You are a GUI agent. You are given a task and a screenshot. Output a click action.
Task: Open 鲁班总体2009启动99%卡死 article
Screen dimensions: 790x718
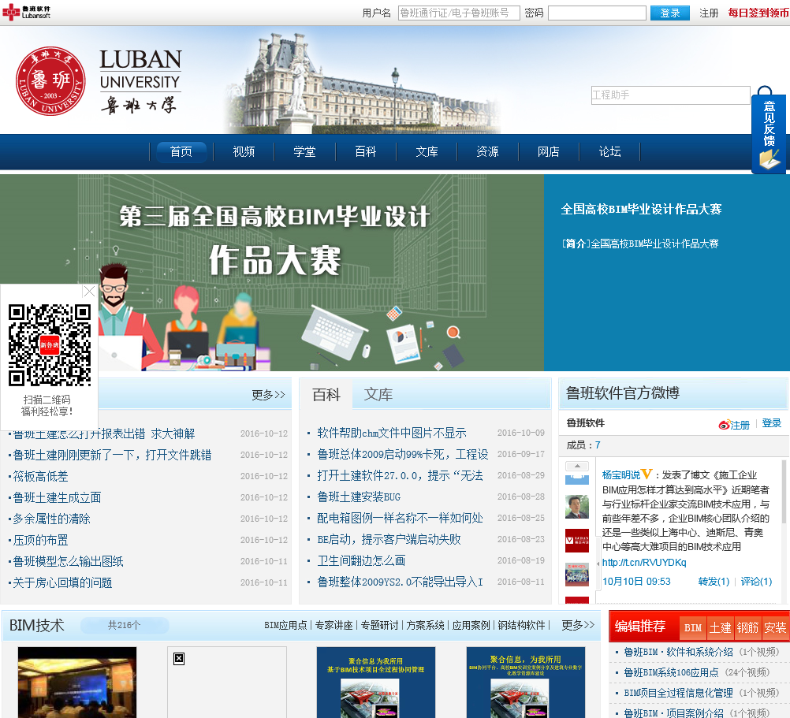(x=403, y=454)
